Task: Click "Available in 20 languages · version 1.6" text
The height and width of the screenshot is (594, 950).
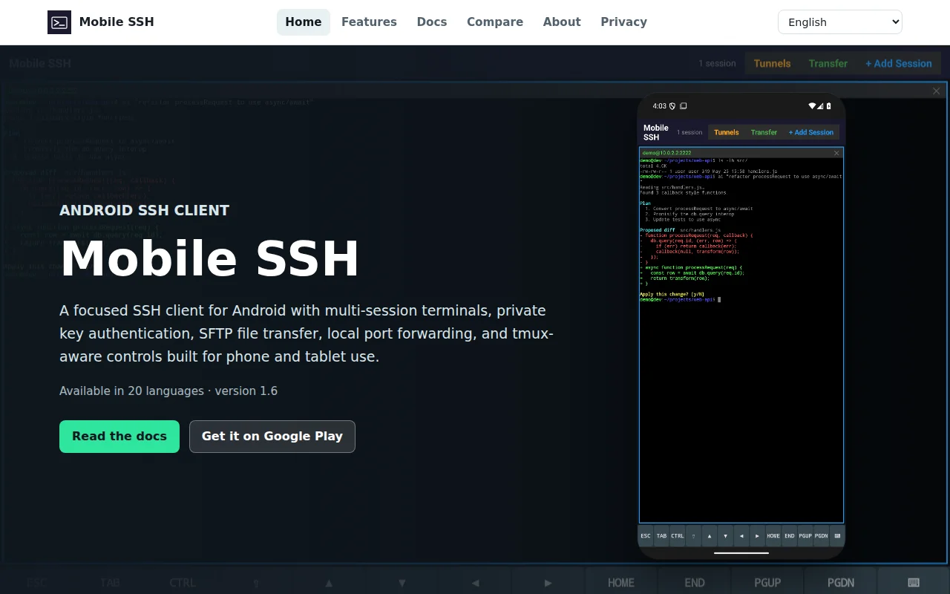Action: (x=168, y=391)
